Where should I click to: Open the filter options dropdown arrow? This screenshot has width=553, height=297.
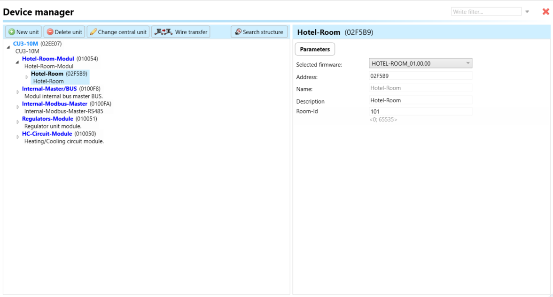click(x=527, y=12)
